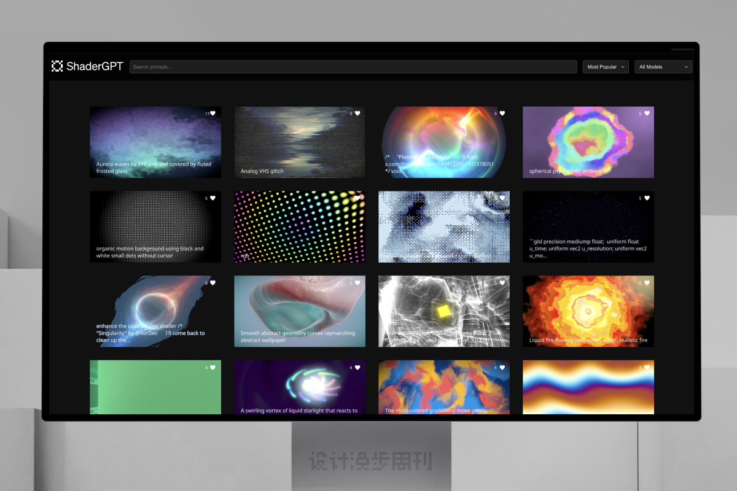Like the multi-colored gradations heart

(x=502, y=368)
